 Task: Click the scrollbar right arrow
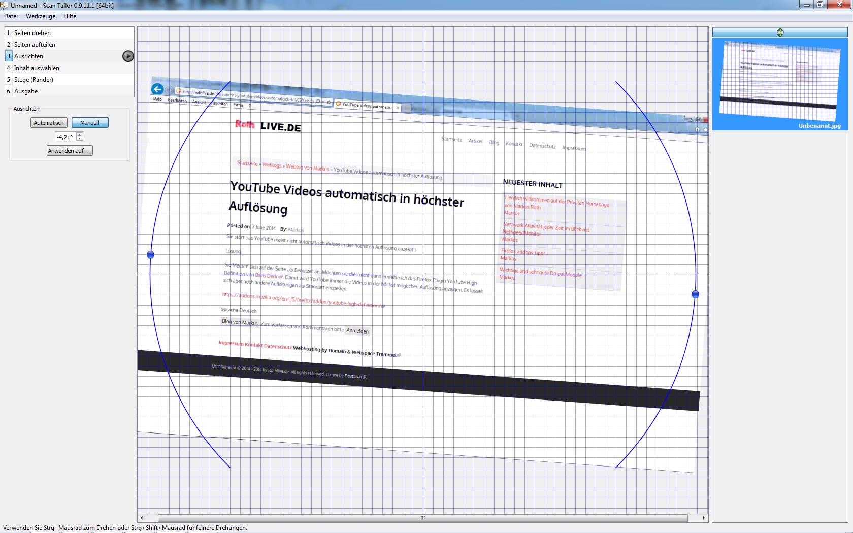pyautogui.click(x=704, y=518)
